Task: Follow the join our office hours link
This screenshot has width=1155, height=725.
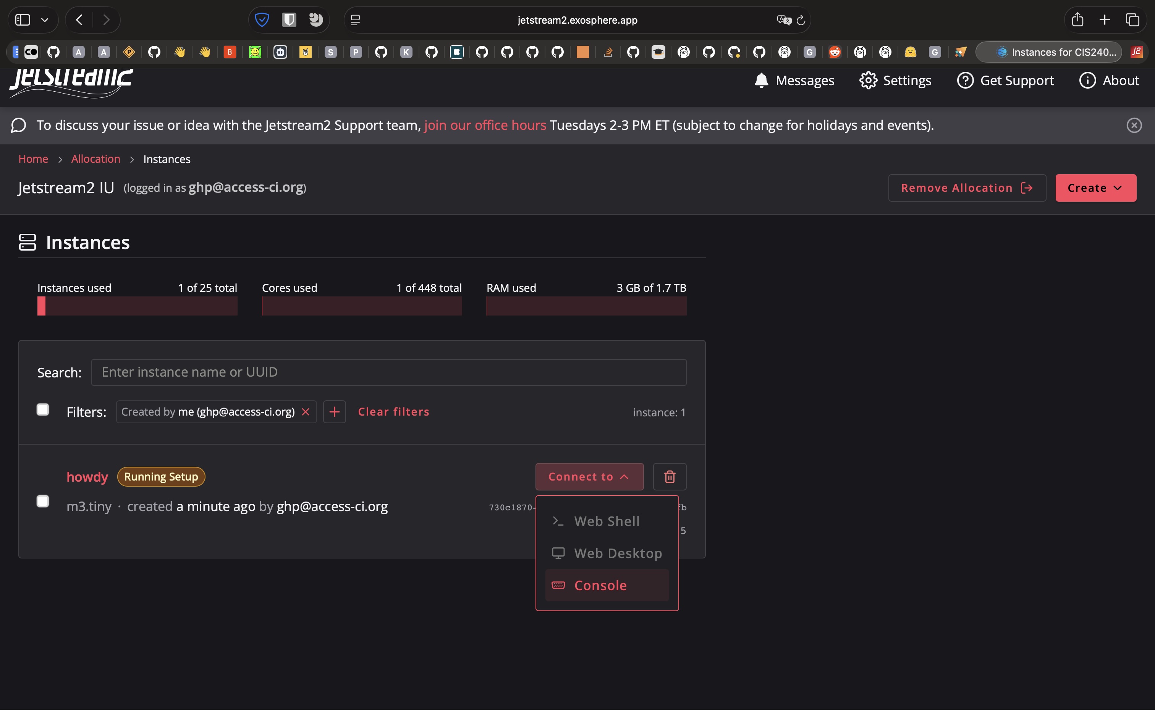Action: click(x=485, y=125)
